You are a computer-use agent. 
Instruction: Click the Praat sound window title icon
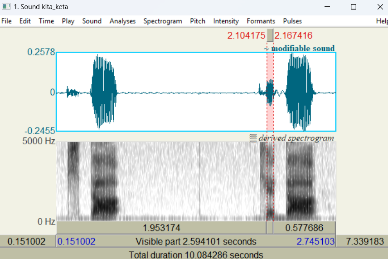(x=6, y=7)
